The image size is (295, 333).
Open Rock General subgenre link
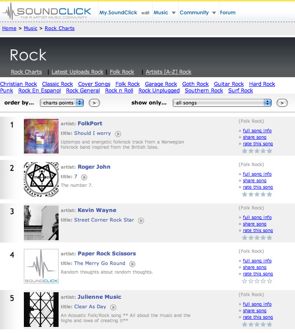click(x=83, y=91)
